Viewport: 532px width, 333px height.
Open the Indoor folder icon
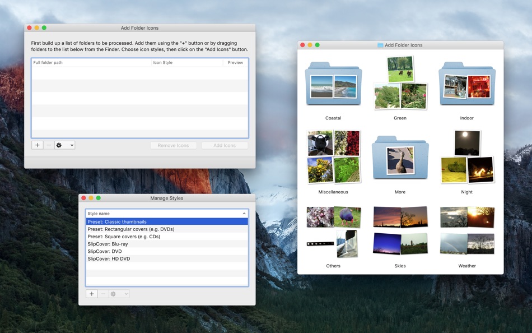(467, 85)
